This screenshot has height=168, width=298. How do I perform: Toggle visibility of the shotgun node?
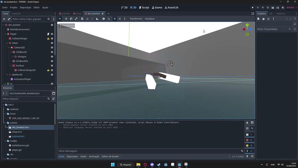52,57
